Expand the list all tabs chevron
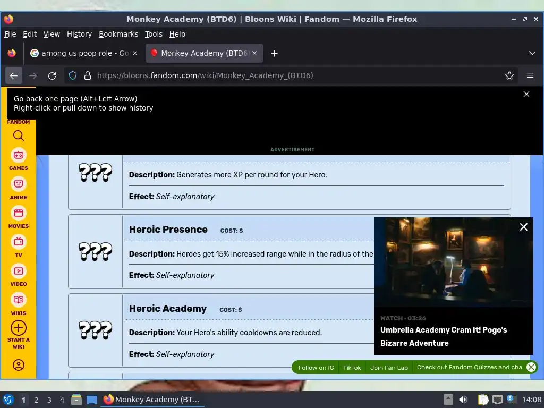Screen dimensions: 544x408 532,54
